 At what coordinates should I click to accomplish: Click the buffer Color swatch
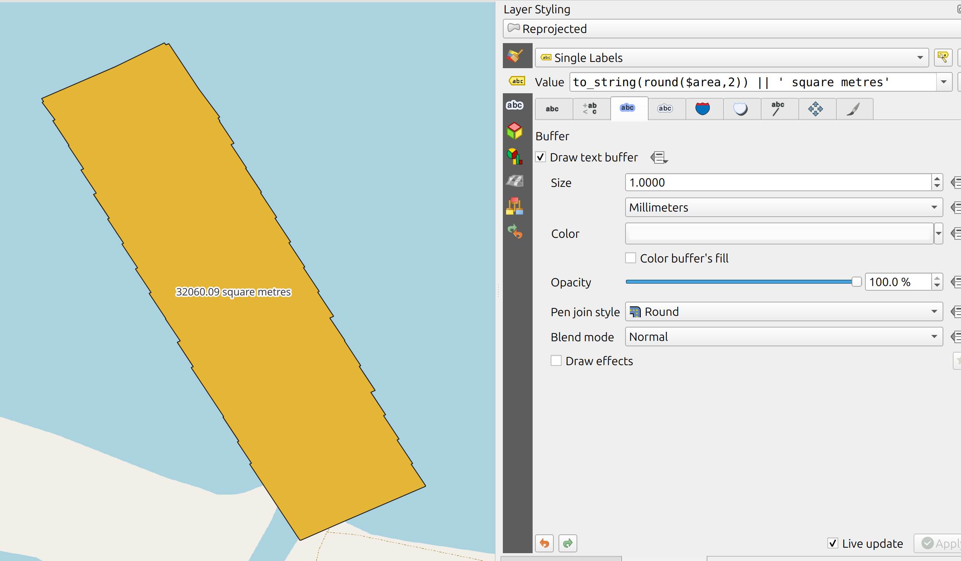click(779, 233)
